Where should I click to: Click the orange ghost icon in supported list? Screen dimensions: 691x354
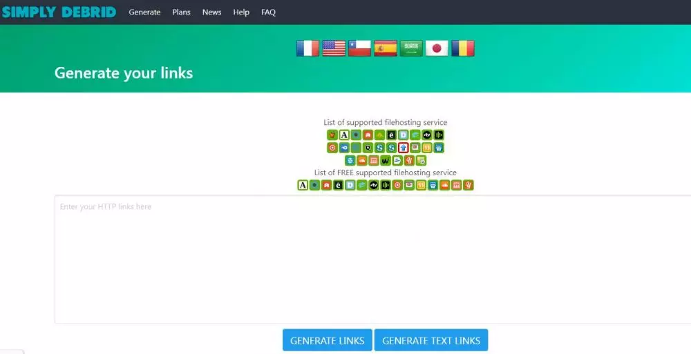coord(368,135)
